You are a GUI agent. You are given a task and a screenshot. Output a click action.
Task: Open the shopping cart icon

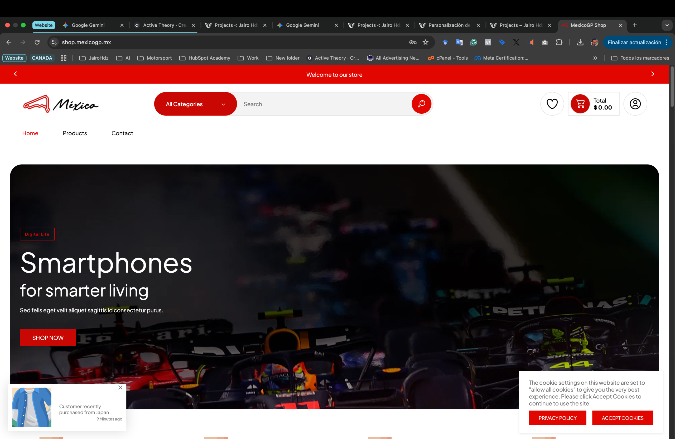580,104
